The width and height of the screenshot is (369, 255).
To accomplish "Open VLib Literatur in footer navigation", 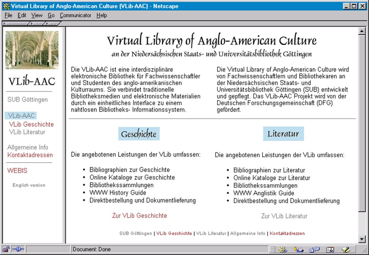I will tap(211, 233).
